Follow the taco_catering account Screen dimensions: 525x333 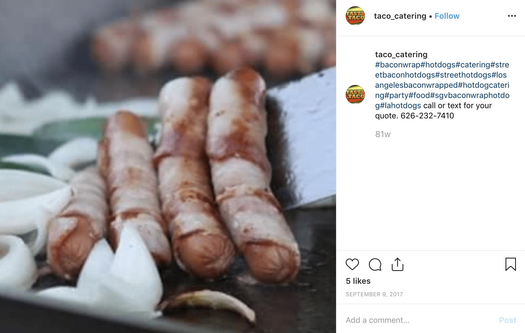pyautogui.click(x=447, y=16)
